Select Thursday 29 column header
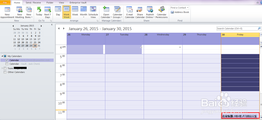 [202, 35]
